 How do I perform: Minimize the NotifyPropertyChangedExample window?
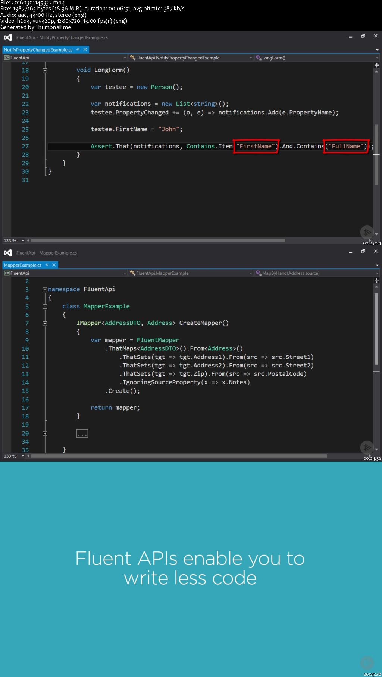click(x=351, y=37)
